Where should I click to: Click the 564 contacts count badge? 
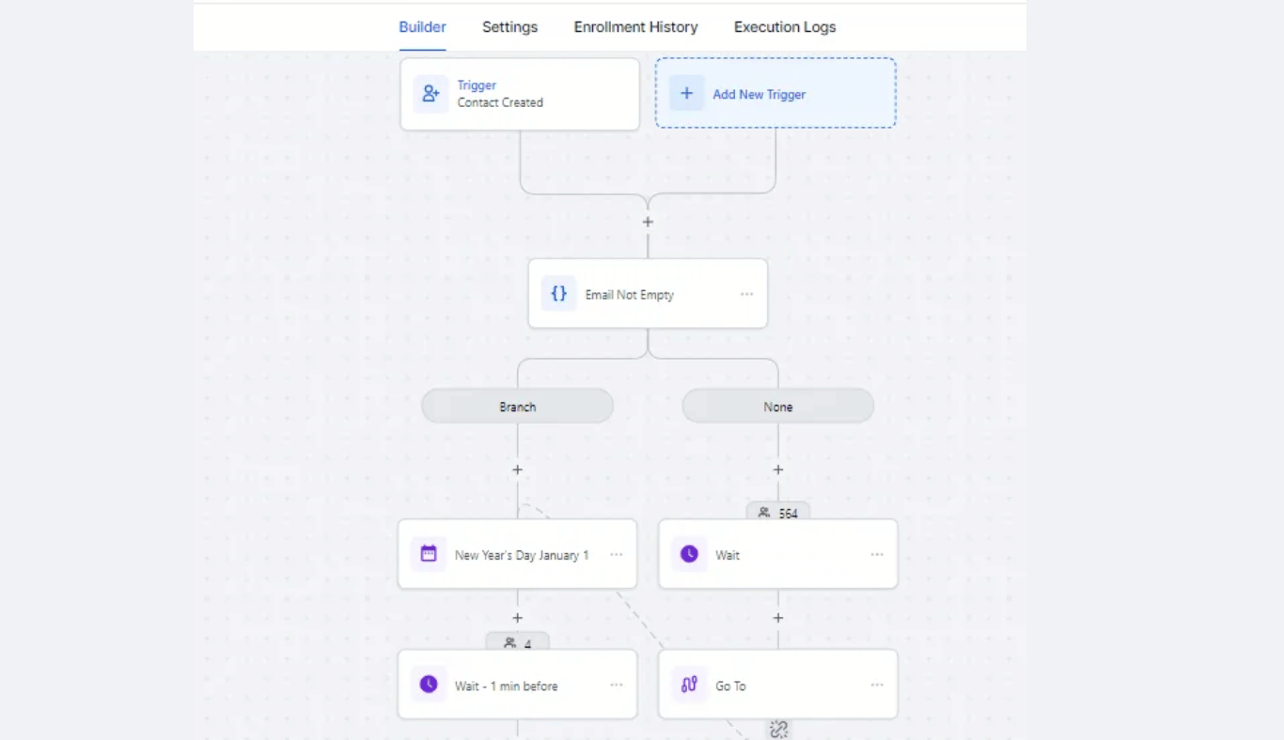pos(778,513)
